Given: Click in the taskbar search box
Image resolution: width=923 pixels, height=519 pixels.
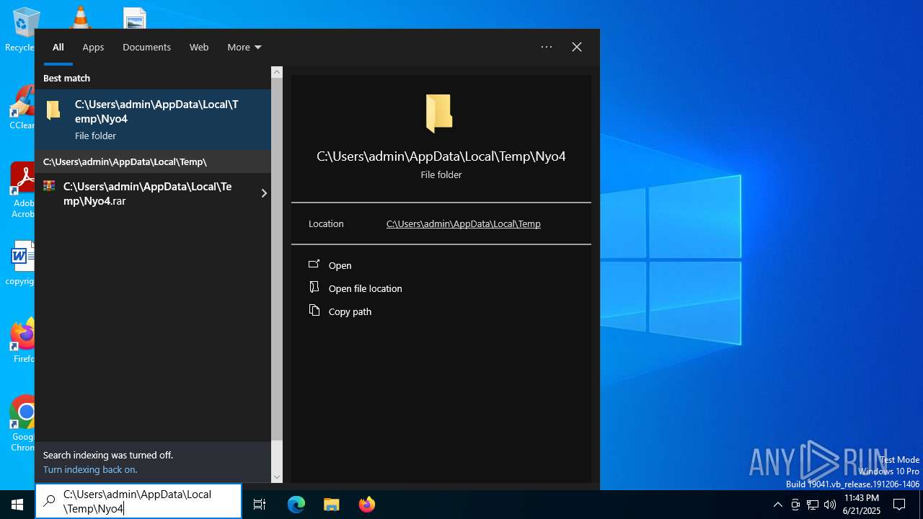Looking at the screenshot, I should pos(138,501).
